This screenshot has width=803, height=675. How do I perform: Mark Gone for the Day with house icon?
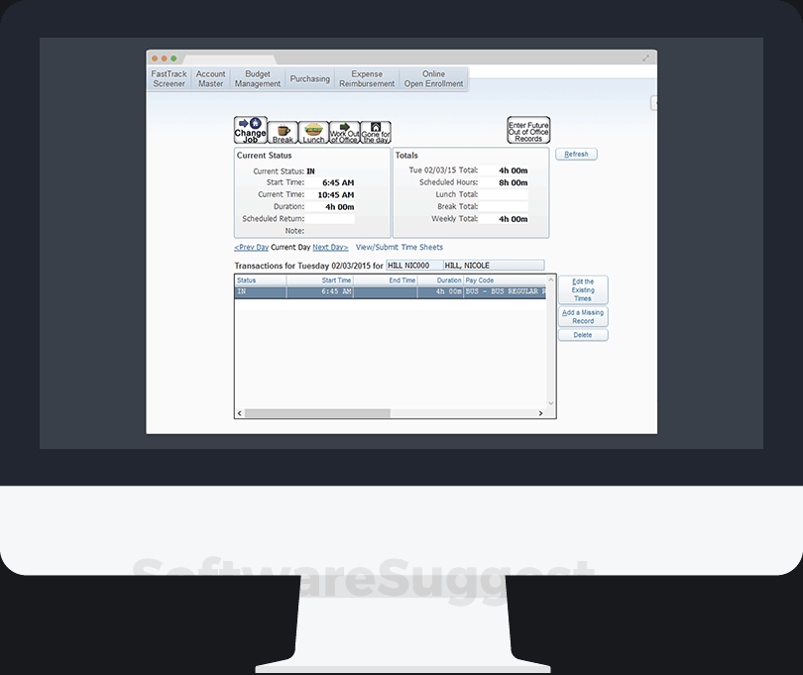pos(376,129)
